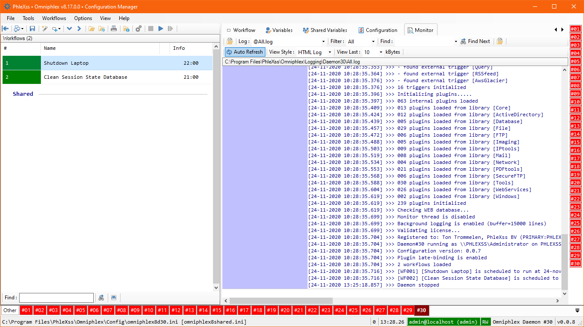This screenshot has width=584, height=327.
Task: Open the bottom-bar overflow dropdown arrow
Action: coord(578,310)
